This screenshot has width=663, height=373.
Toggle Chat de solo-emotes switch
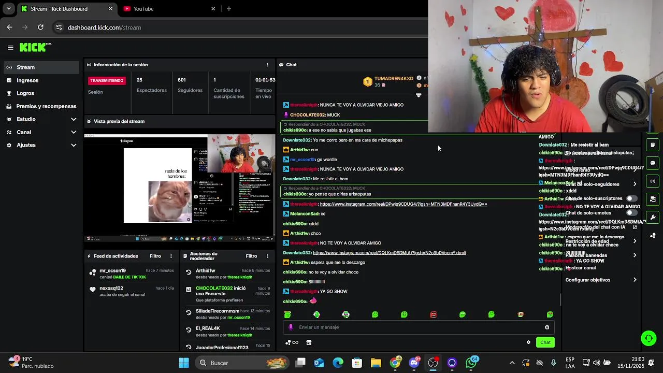[631, 213]
